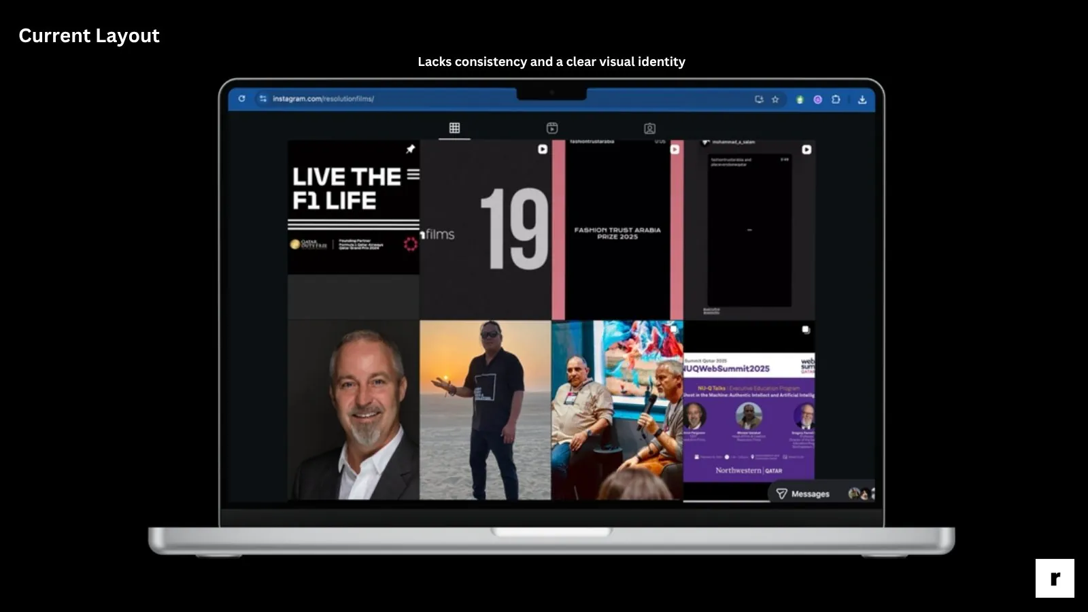Click the 'Current Layout' heading

pos(89,36)
